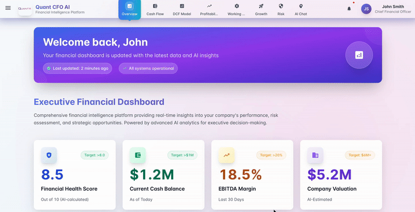Click the EBITDA Margin label
Image resolution: width=415 pixels, height=212 pixels.
(x=237, y=189)
